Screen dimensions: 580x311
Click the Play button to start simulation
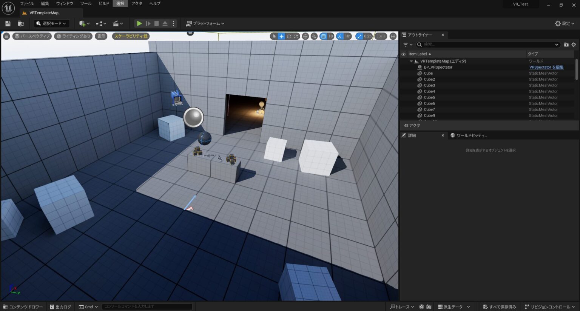[x=139, y=23]
